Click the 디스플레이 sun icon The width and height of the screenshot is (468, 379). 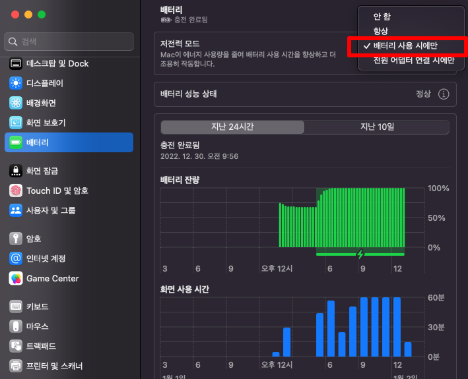pyautogui.click(x=16, y=83)
